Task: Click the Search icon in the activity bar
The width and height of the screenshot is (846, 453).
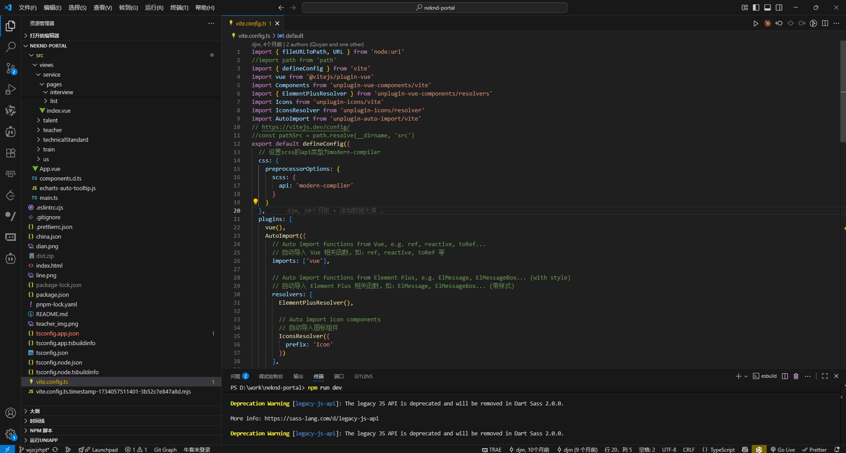Action: click(11, 47)
